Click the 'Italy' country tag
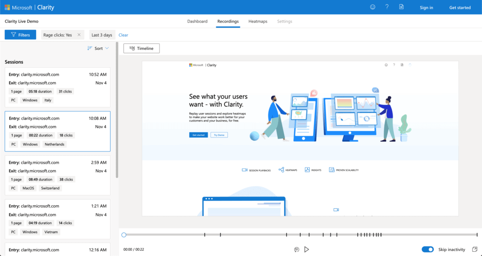The height and width of the screenshot is (256, 482). pos(48,100)
